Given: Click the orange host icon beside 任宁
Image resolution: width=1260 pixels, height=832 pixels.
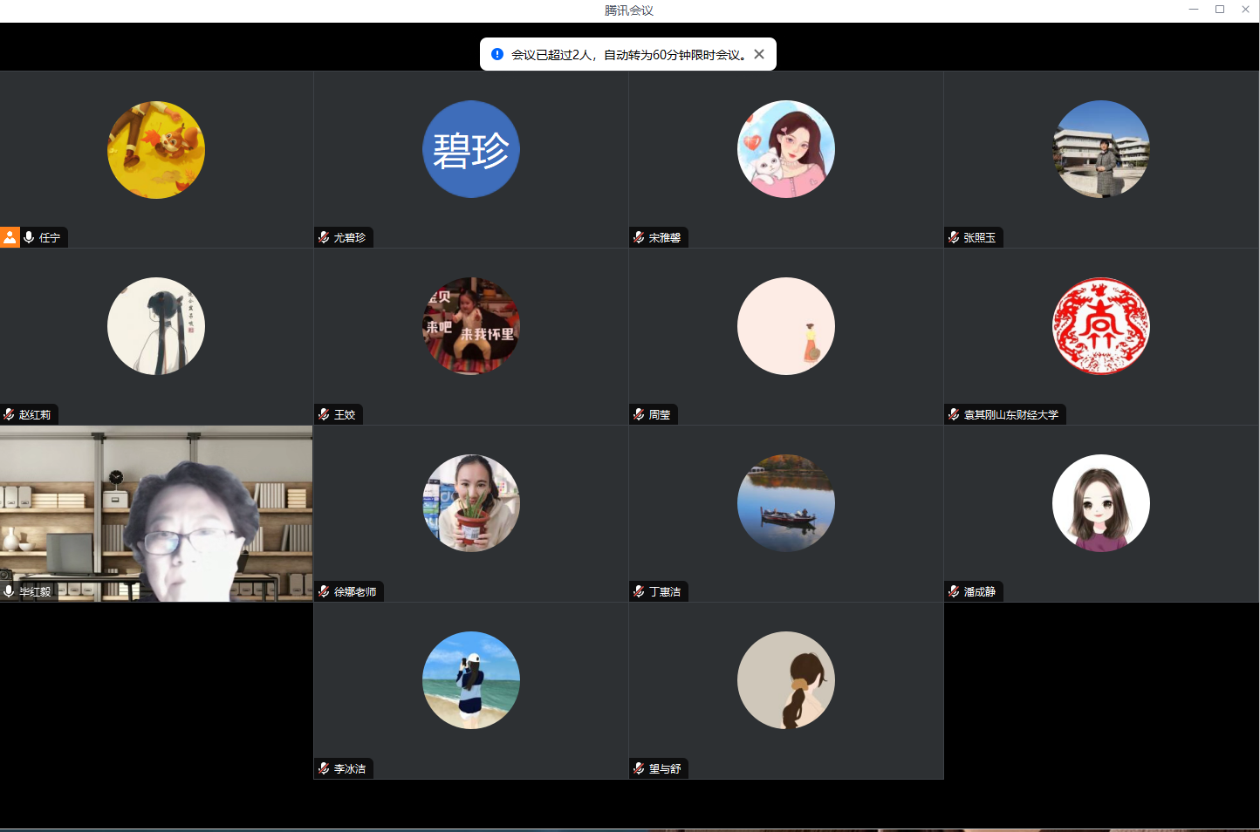Looking at the screenshot, I should coord(10,237).
